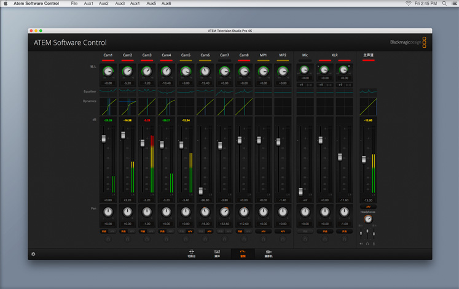The image size is (459, 289).
Task: Click the Wi-Fi icon in the menu bar
Action: [408, 4]
